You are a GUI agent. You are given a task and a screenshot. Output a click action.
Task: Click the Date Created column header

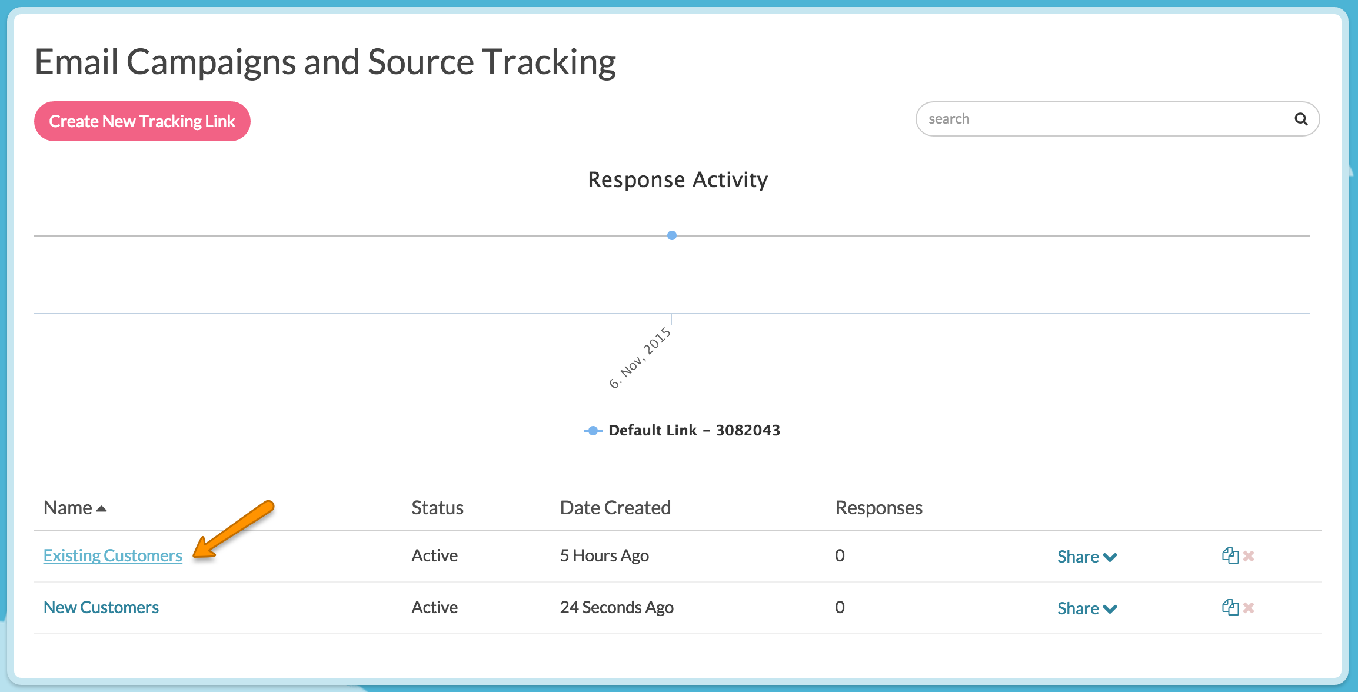pos(615,508)
